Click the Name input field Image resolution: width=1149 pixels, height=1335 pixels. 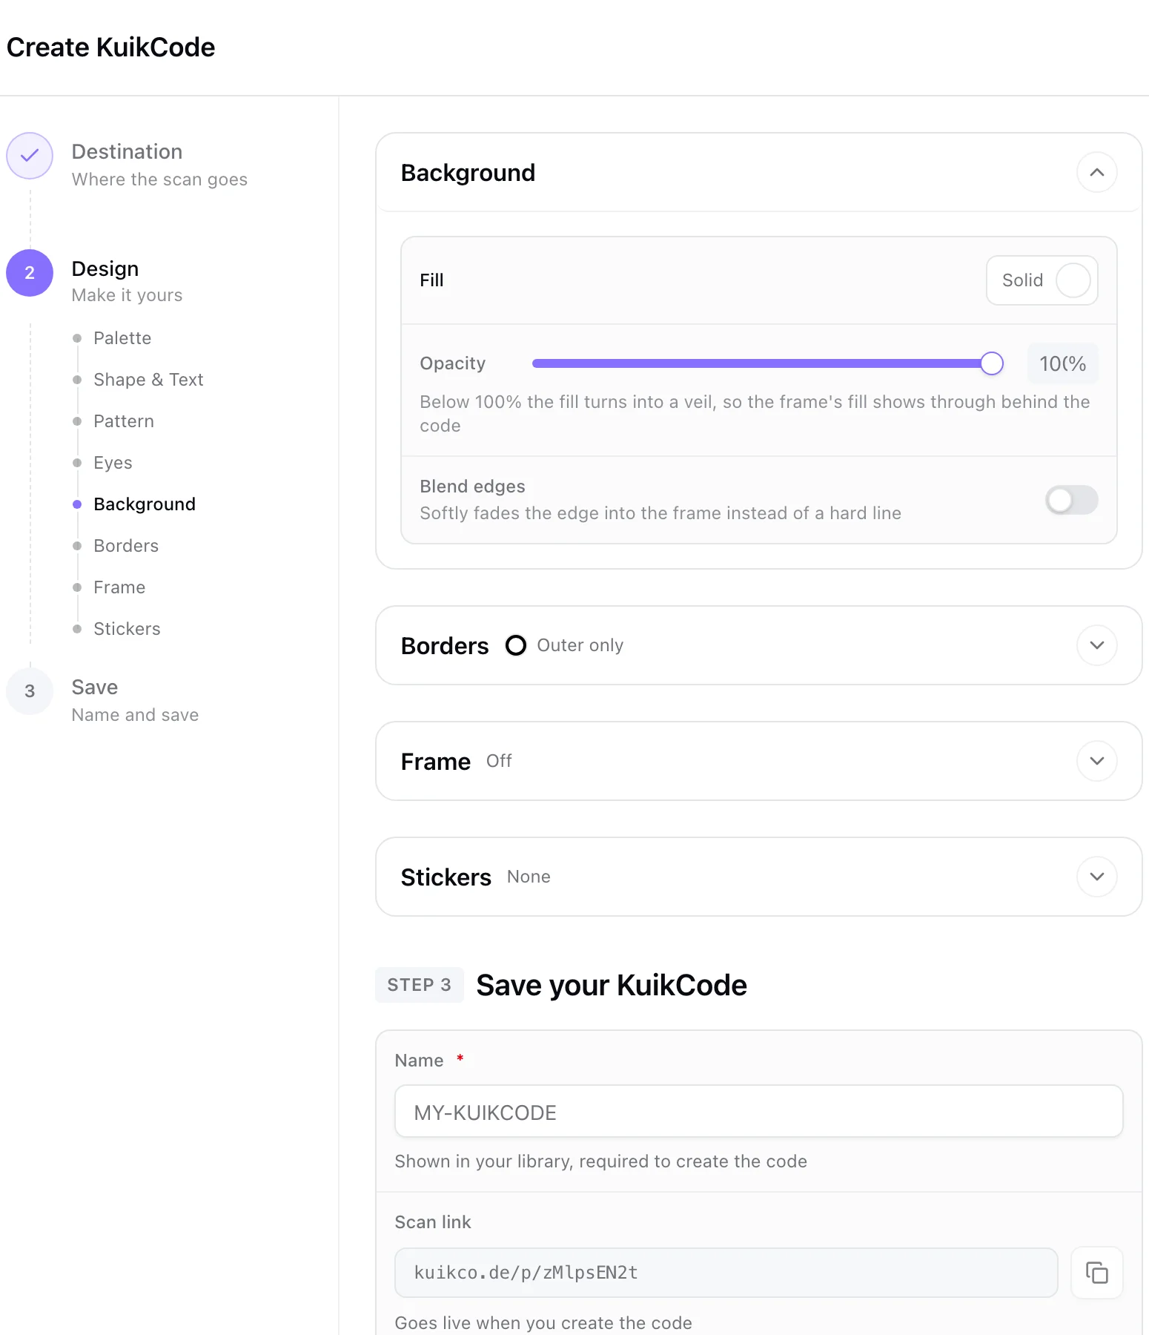pyautogui.click(x=759, y=1112)
